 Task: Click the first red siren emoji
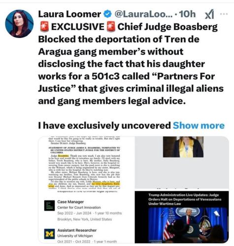[x=44, y=27]
